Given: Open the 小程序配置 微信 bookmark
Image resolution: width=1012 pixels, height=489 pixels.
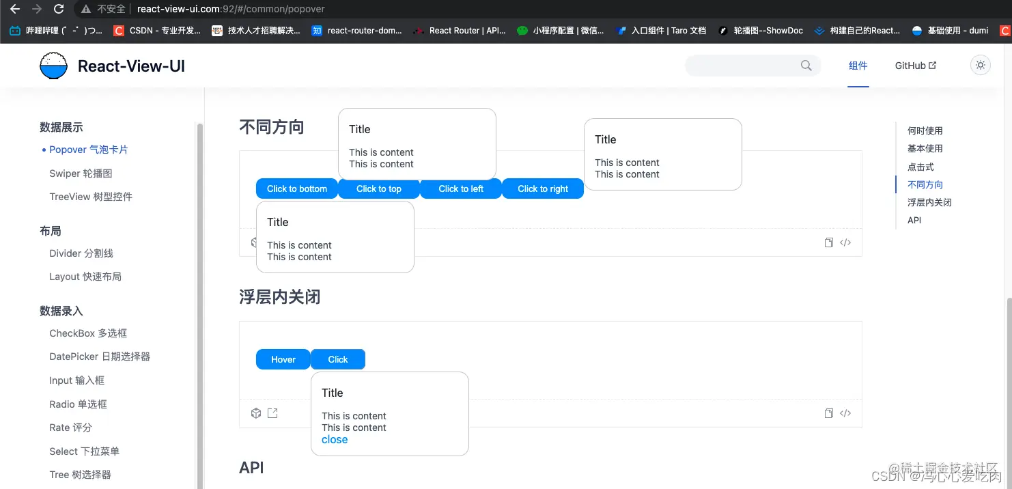Looking at the screenshot, I should 561,31.
